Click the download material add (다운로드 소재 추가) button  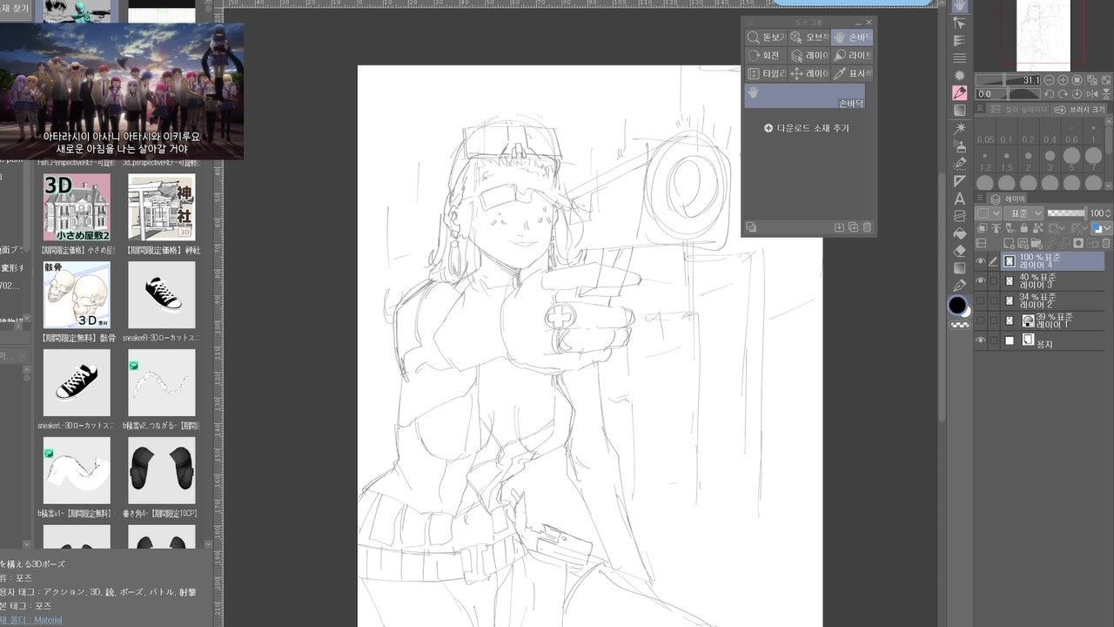806,128
